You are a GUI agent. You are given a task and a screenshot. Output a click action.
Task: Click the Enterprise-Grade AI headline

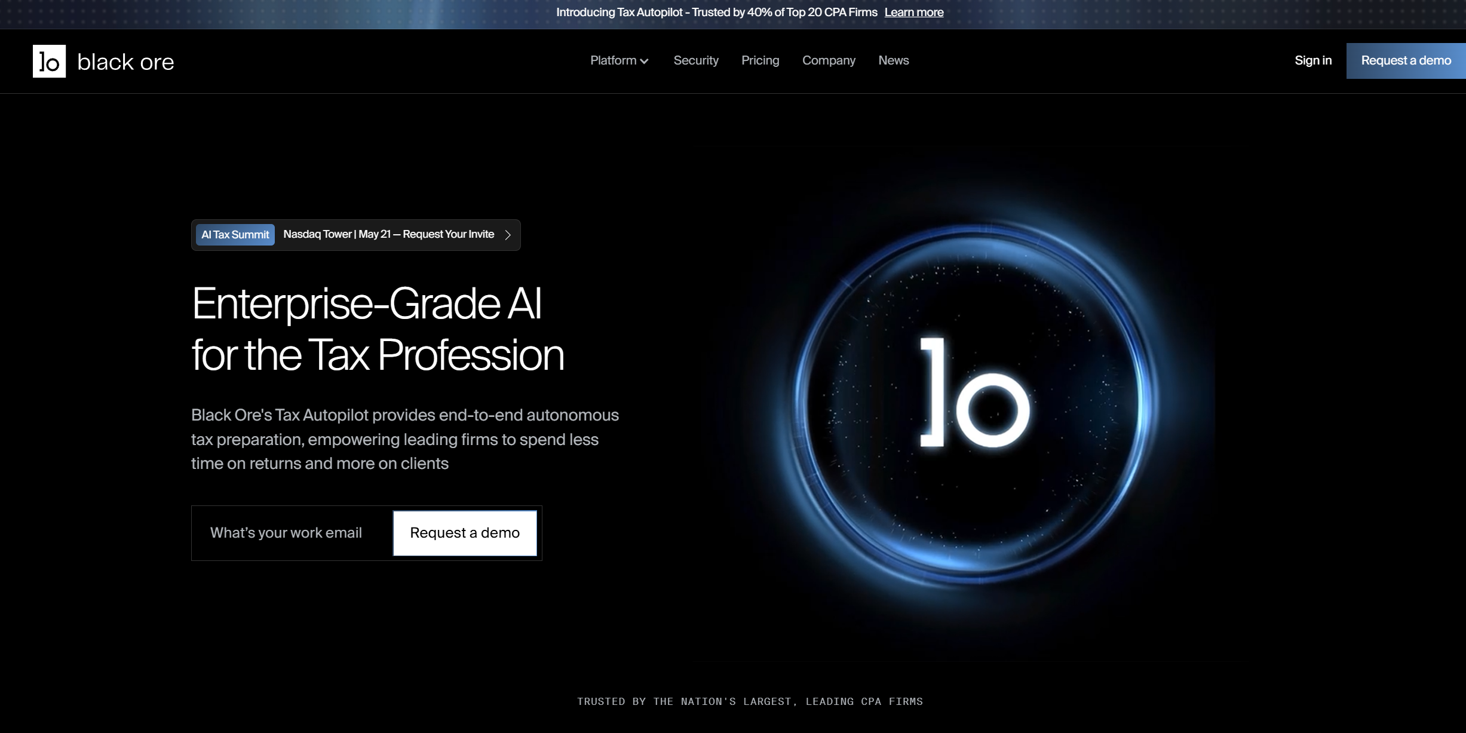click(x=378, y=329)
